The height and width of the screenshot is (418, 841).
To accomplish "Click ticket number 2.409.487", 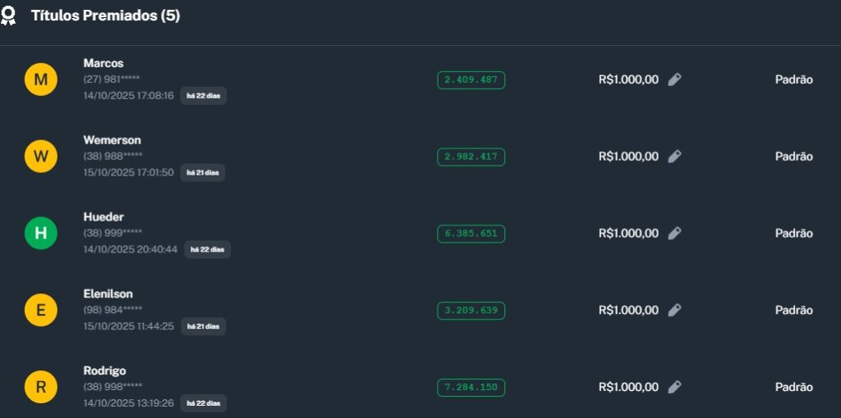I will (x=471, y=80).
